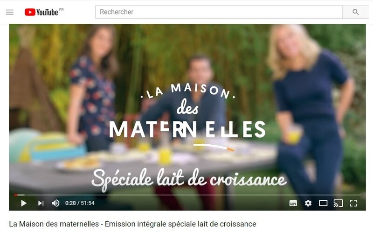Click the 0:28 / 51:54 time display
The image size is (373, 232).
pyautogui.click(x=80, y=203)
